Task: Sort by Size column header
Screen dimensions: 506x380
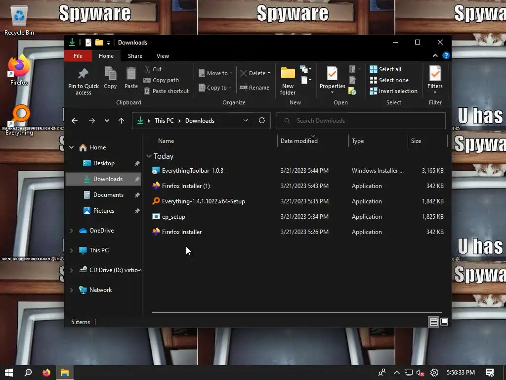Action: tap(416, 141)
